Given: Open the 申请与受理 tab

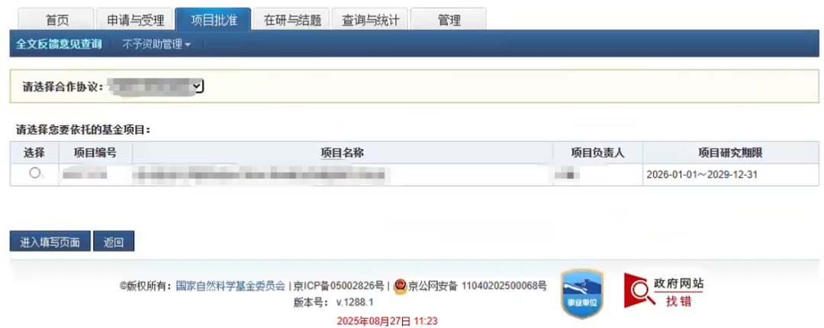Looking at the screenshot, I should (x=136, y=20).
